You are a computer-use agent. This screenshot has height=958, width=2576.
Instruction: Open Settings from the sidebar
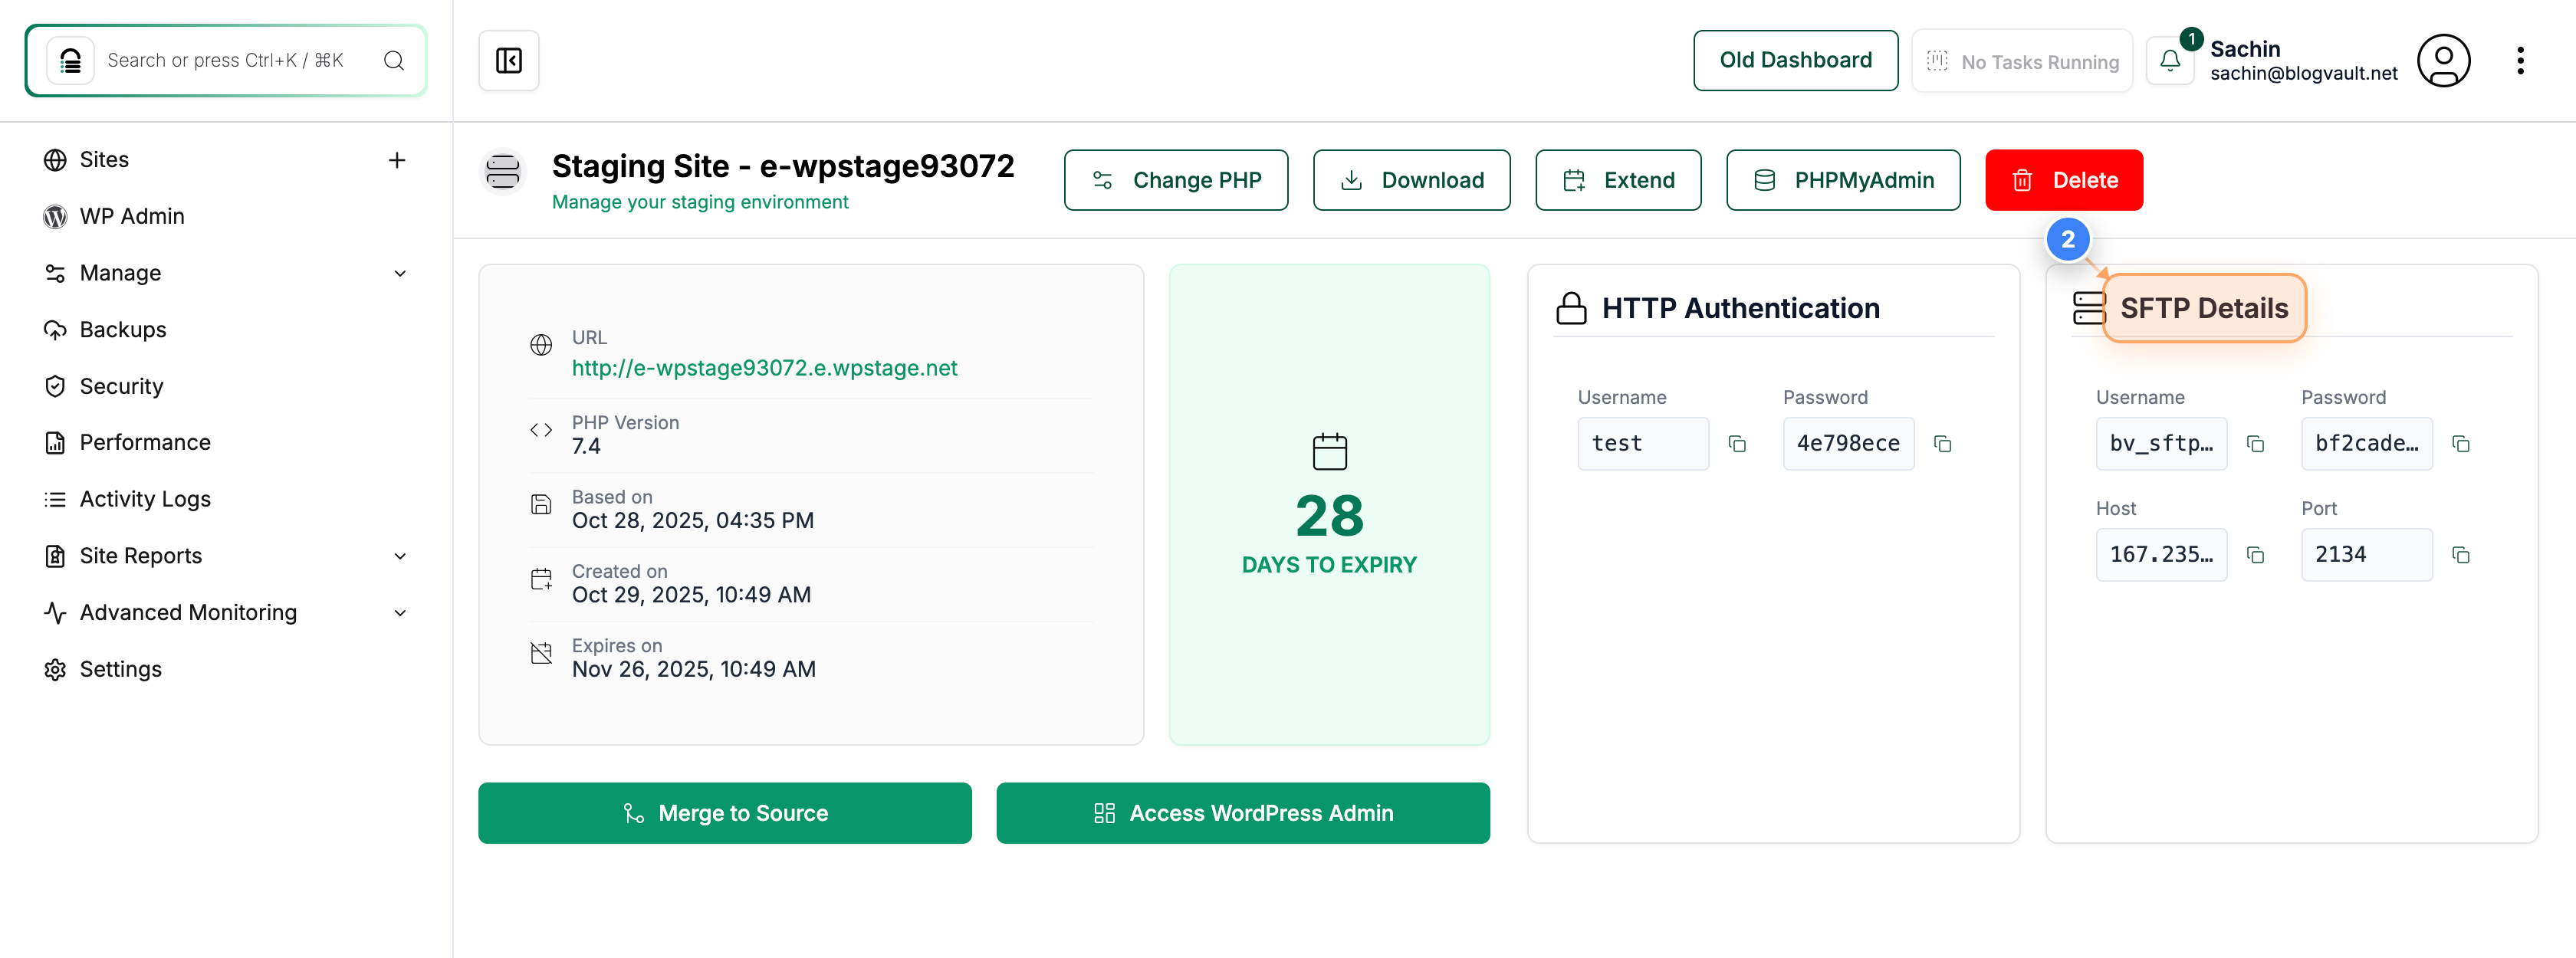[121, 668]
